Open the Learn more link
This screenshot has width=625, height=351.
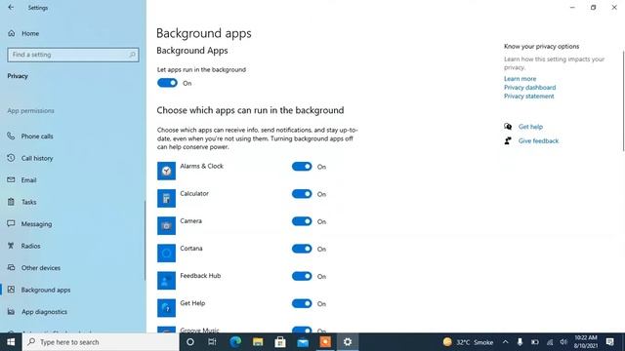(520, 79)
